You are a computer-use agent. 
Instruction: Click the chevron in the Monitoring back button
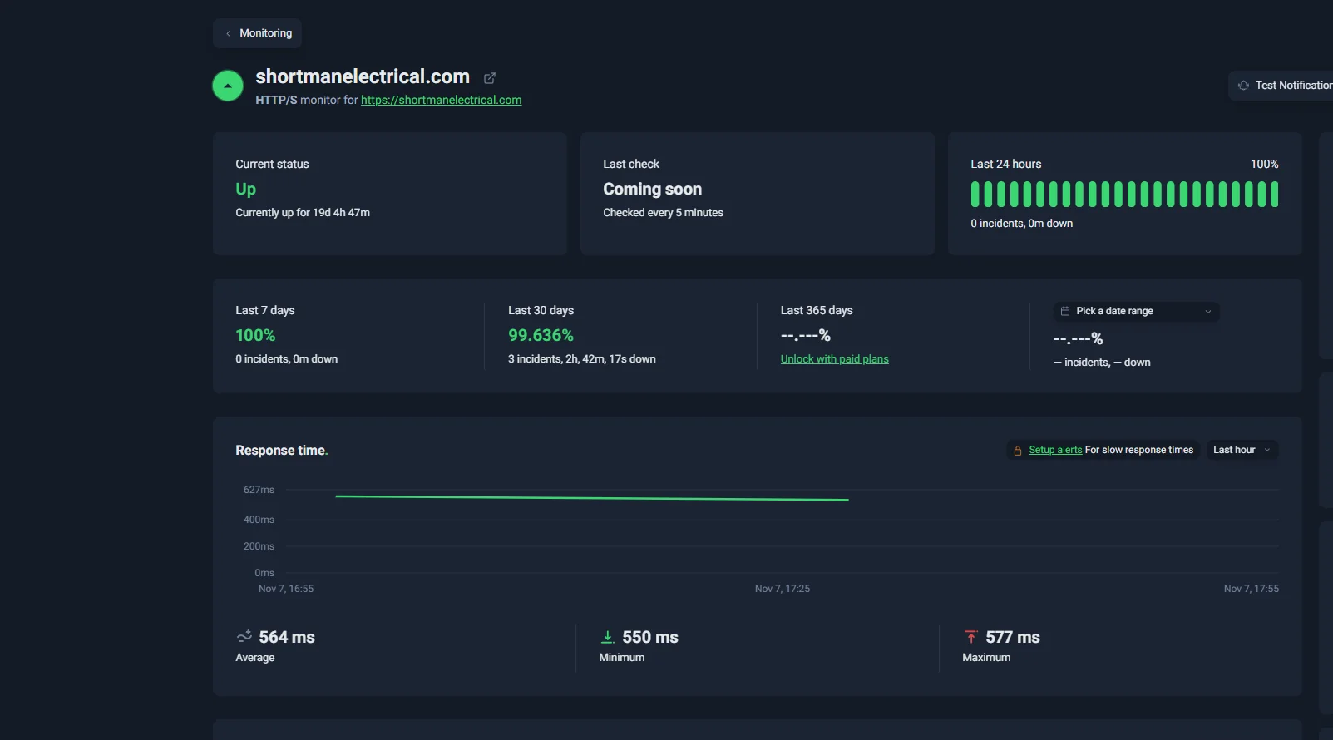[228, 33]
